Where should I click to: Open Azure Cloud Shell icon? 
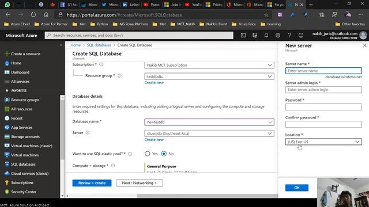pyautogui.click(x=243, y=36)
